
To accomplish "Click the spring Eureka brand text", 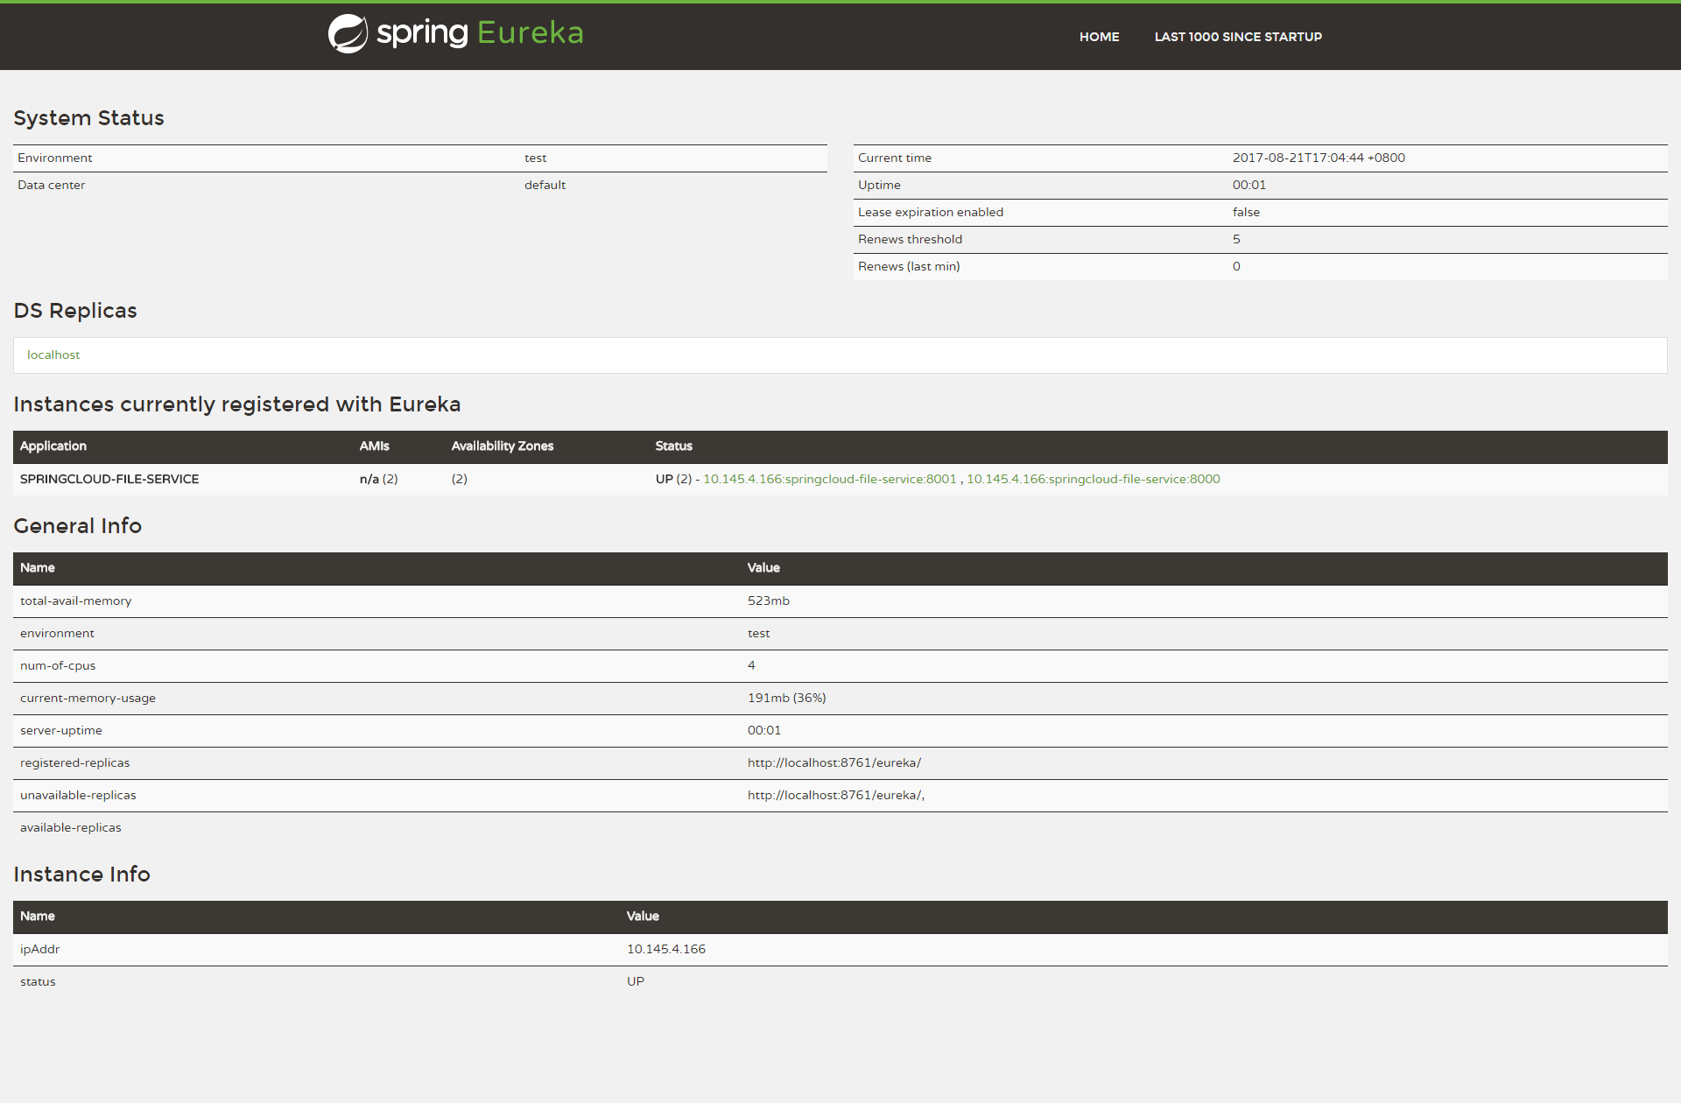I will click(x=480, y=33).
